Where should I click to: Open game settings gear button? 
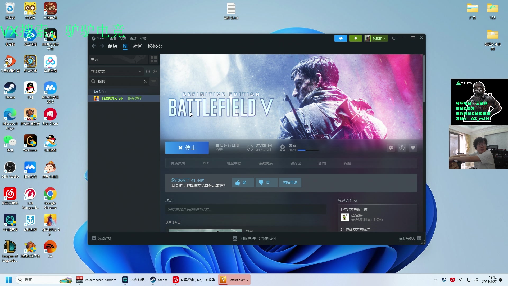pyautogui.click(x=391, y=148)
